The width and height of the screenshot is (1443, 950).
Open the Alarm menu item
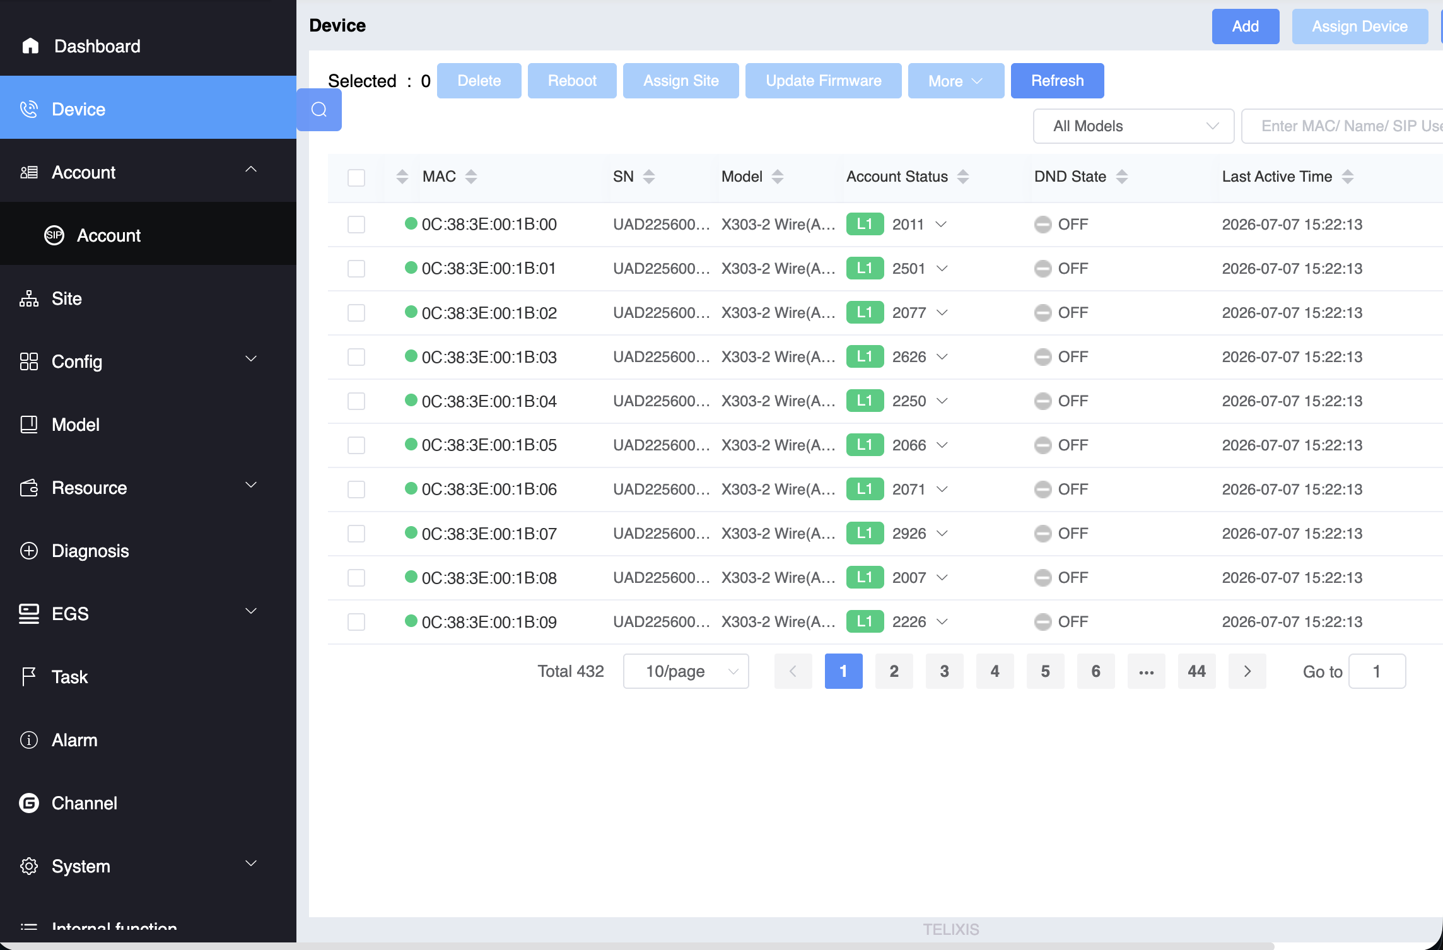tap(148, 740)
